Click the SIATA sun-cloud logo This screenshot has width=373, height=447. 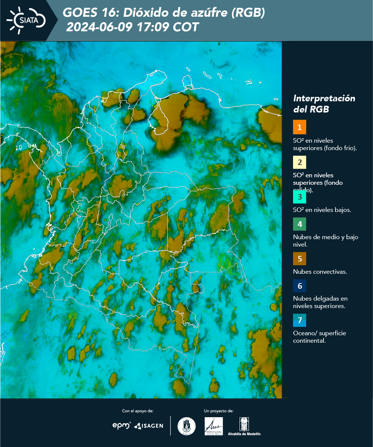point(26,20)
